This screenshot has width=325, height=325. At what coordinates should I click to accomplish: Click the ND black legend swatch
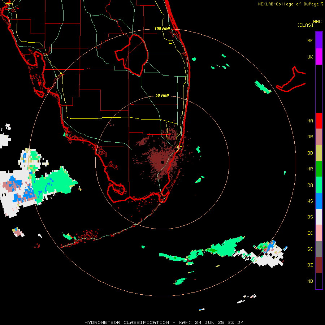[319, 281]
